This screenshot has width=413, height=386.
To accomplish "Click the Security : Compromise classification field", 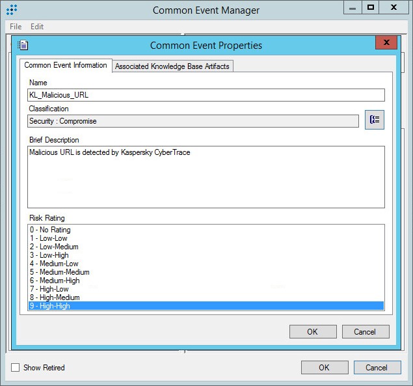I will pyautogui.click(x=193, y=121).
